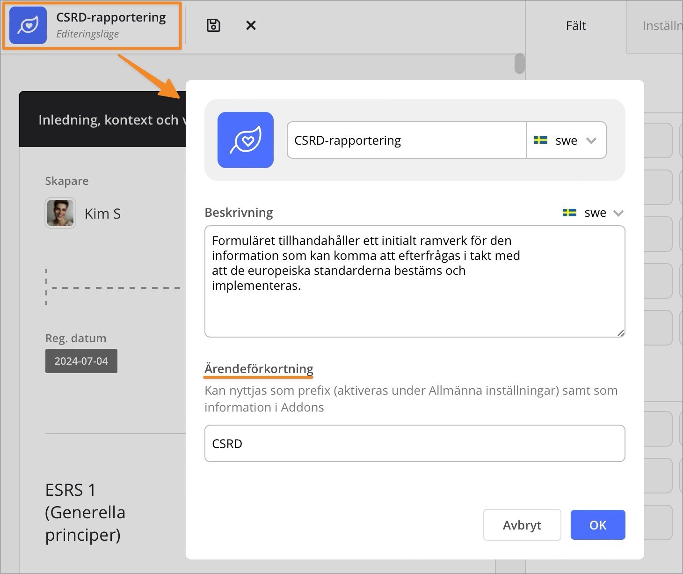Open the name field language dropdown chevron
683x574 pixels.
[x=591, y=140]
